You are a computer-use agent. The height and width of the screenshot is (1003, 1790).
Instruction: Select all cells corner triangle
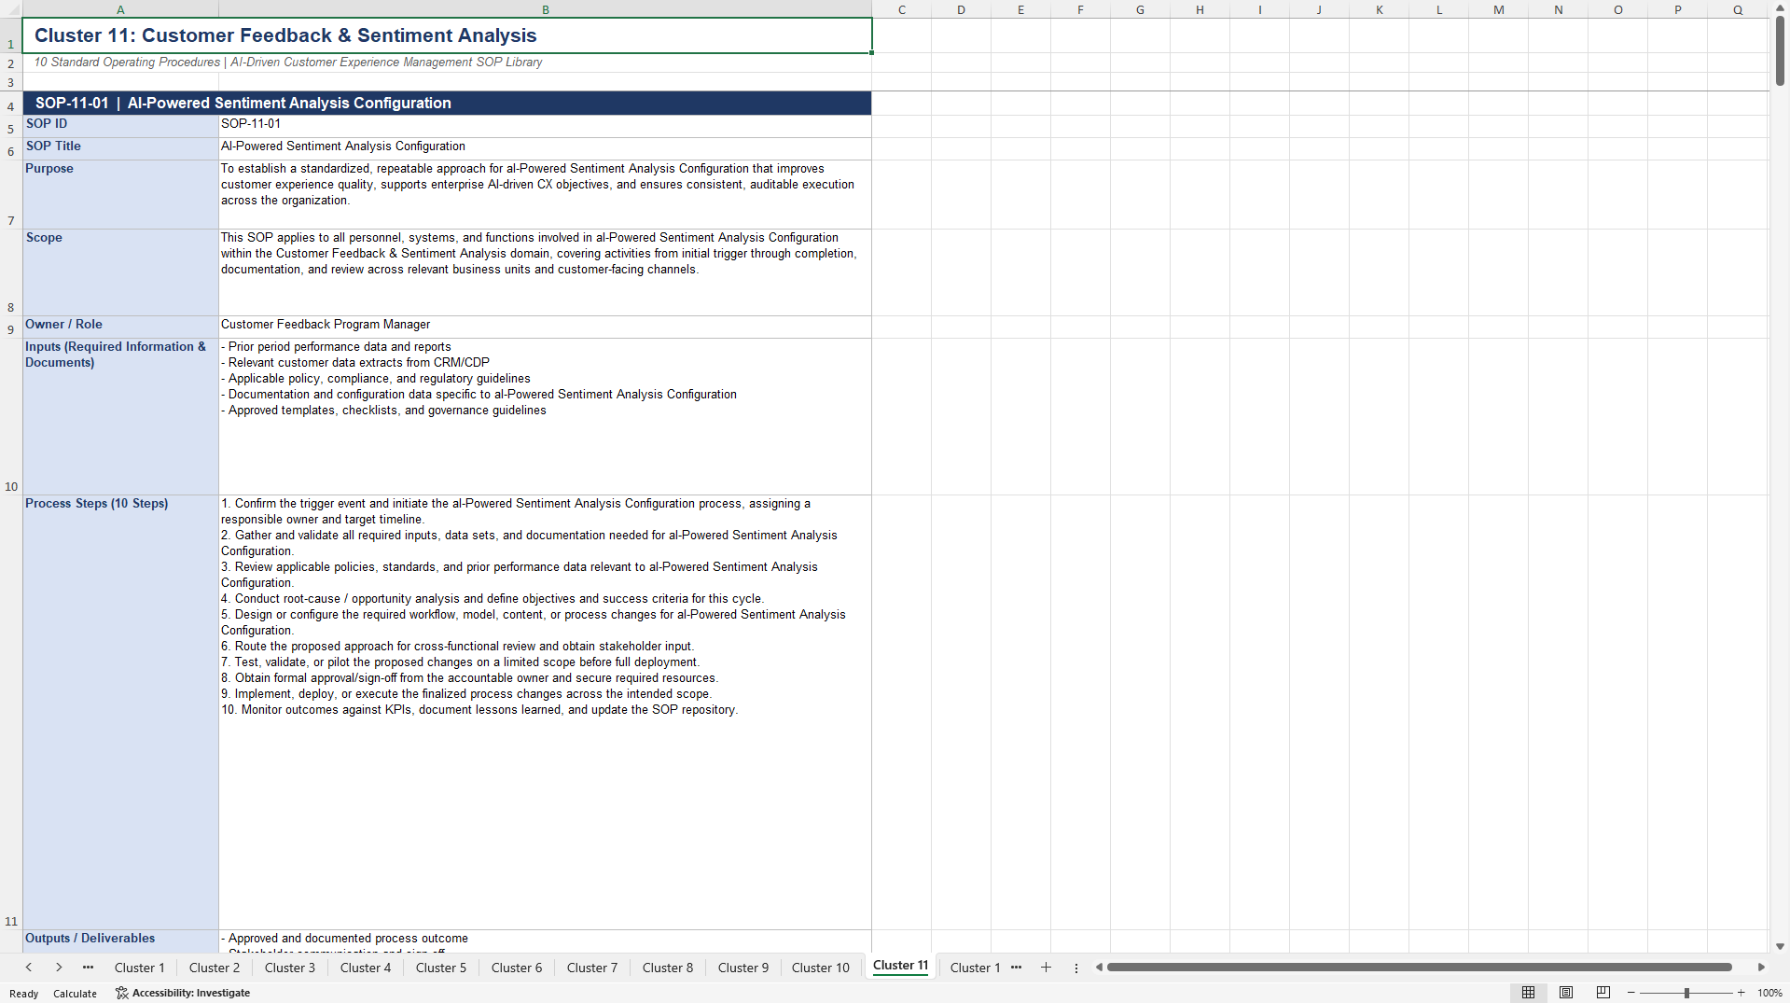point(11,9)
